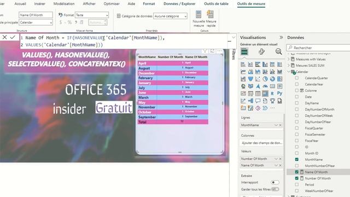Collapse the Visualisations pane with chevrons
Viewport: 350px width, 197px height.
pyautogui.click(x=281, y=37)
